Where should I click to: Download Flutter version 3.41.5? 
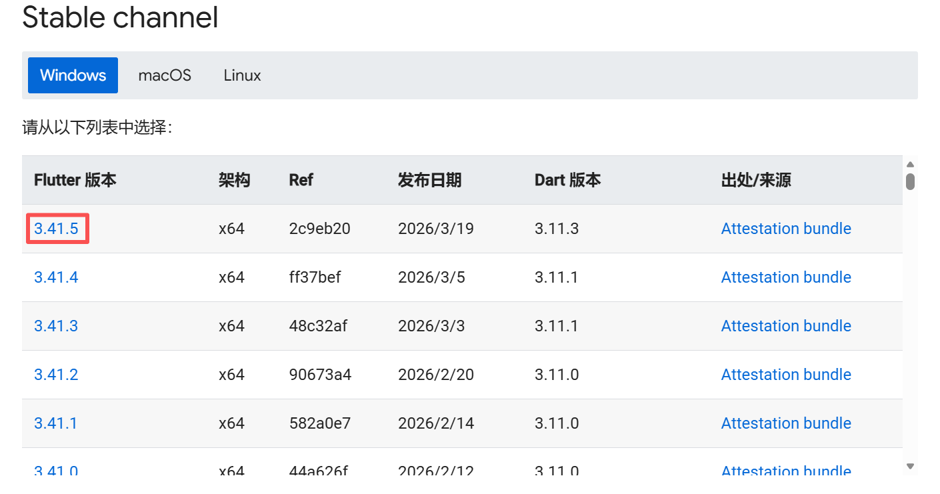click(56, 229)
